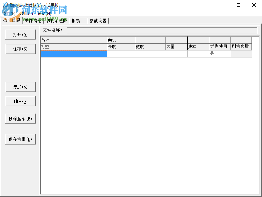The height and width of the screenshot is (197, 262).
Task: Click the 宽度 column header
Action: [150, 47]
